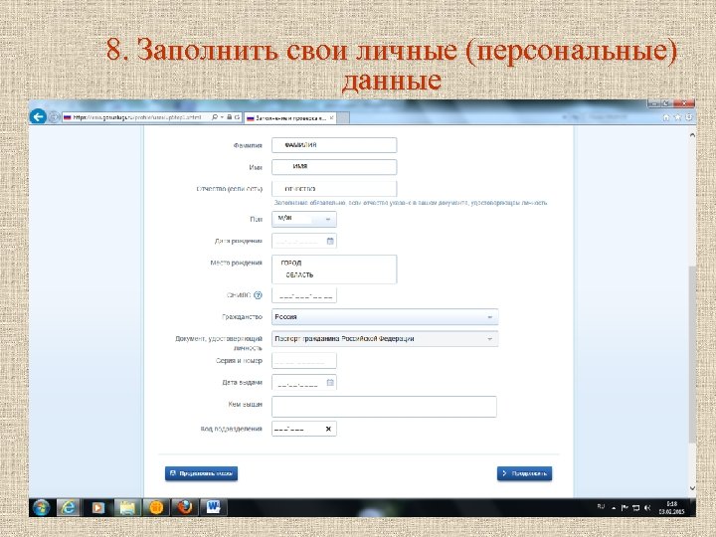Open the orange round app in taskbar

click(x=156, y=508)
